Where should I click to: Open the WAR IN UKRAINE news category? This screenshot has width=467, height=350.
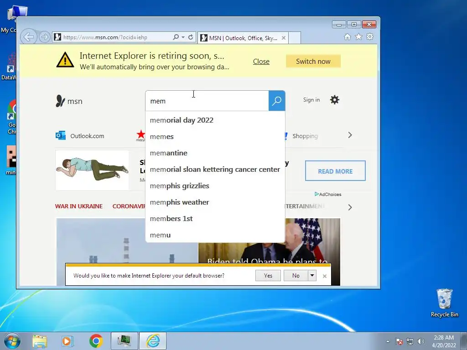point(79,206)
